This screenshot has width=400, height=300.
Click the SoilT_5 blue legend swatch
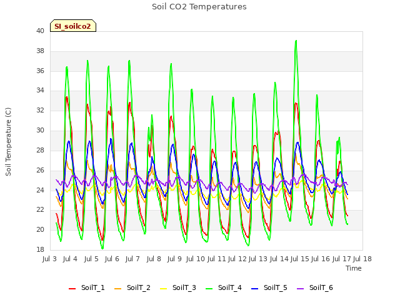255,289
